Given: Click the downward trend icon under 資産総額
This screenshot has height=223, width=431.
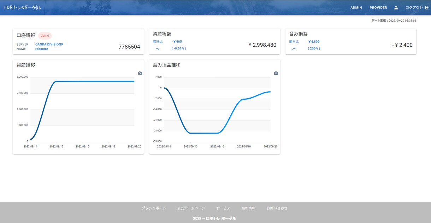Looking at the screenshot, I should (x=158, y=49).
